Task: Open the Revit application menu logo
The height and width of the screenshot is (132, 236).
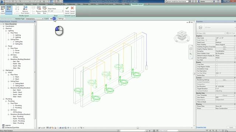Action: click(2, 3)
